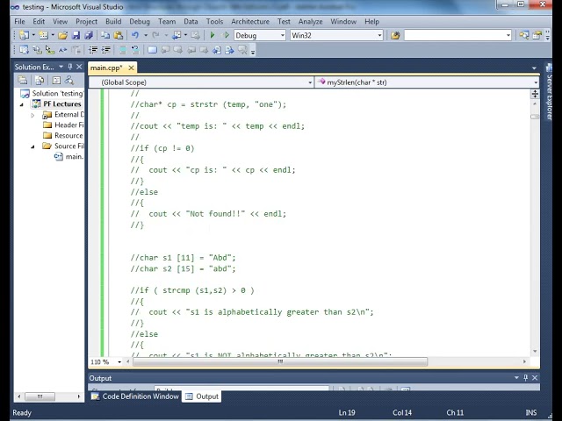Open the Architecture menu
The height and width of the screenshot is (421, 562).
[250, 21]
